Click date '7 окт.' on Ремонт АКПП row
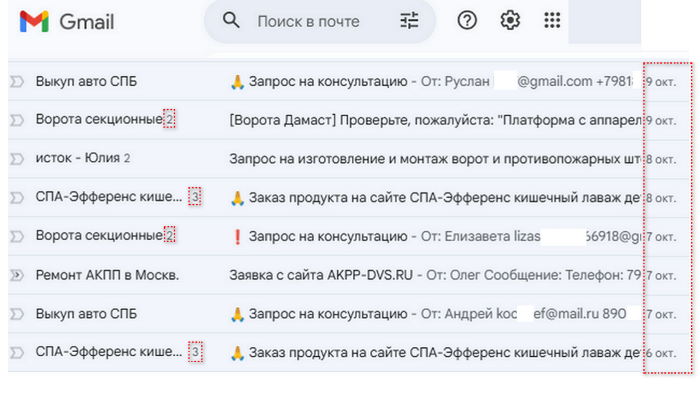Viewport: 700px width, 394px height. tap(661, 276)
